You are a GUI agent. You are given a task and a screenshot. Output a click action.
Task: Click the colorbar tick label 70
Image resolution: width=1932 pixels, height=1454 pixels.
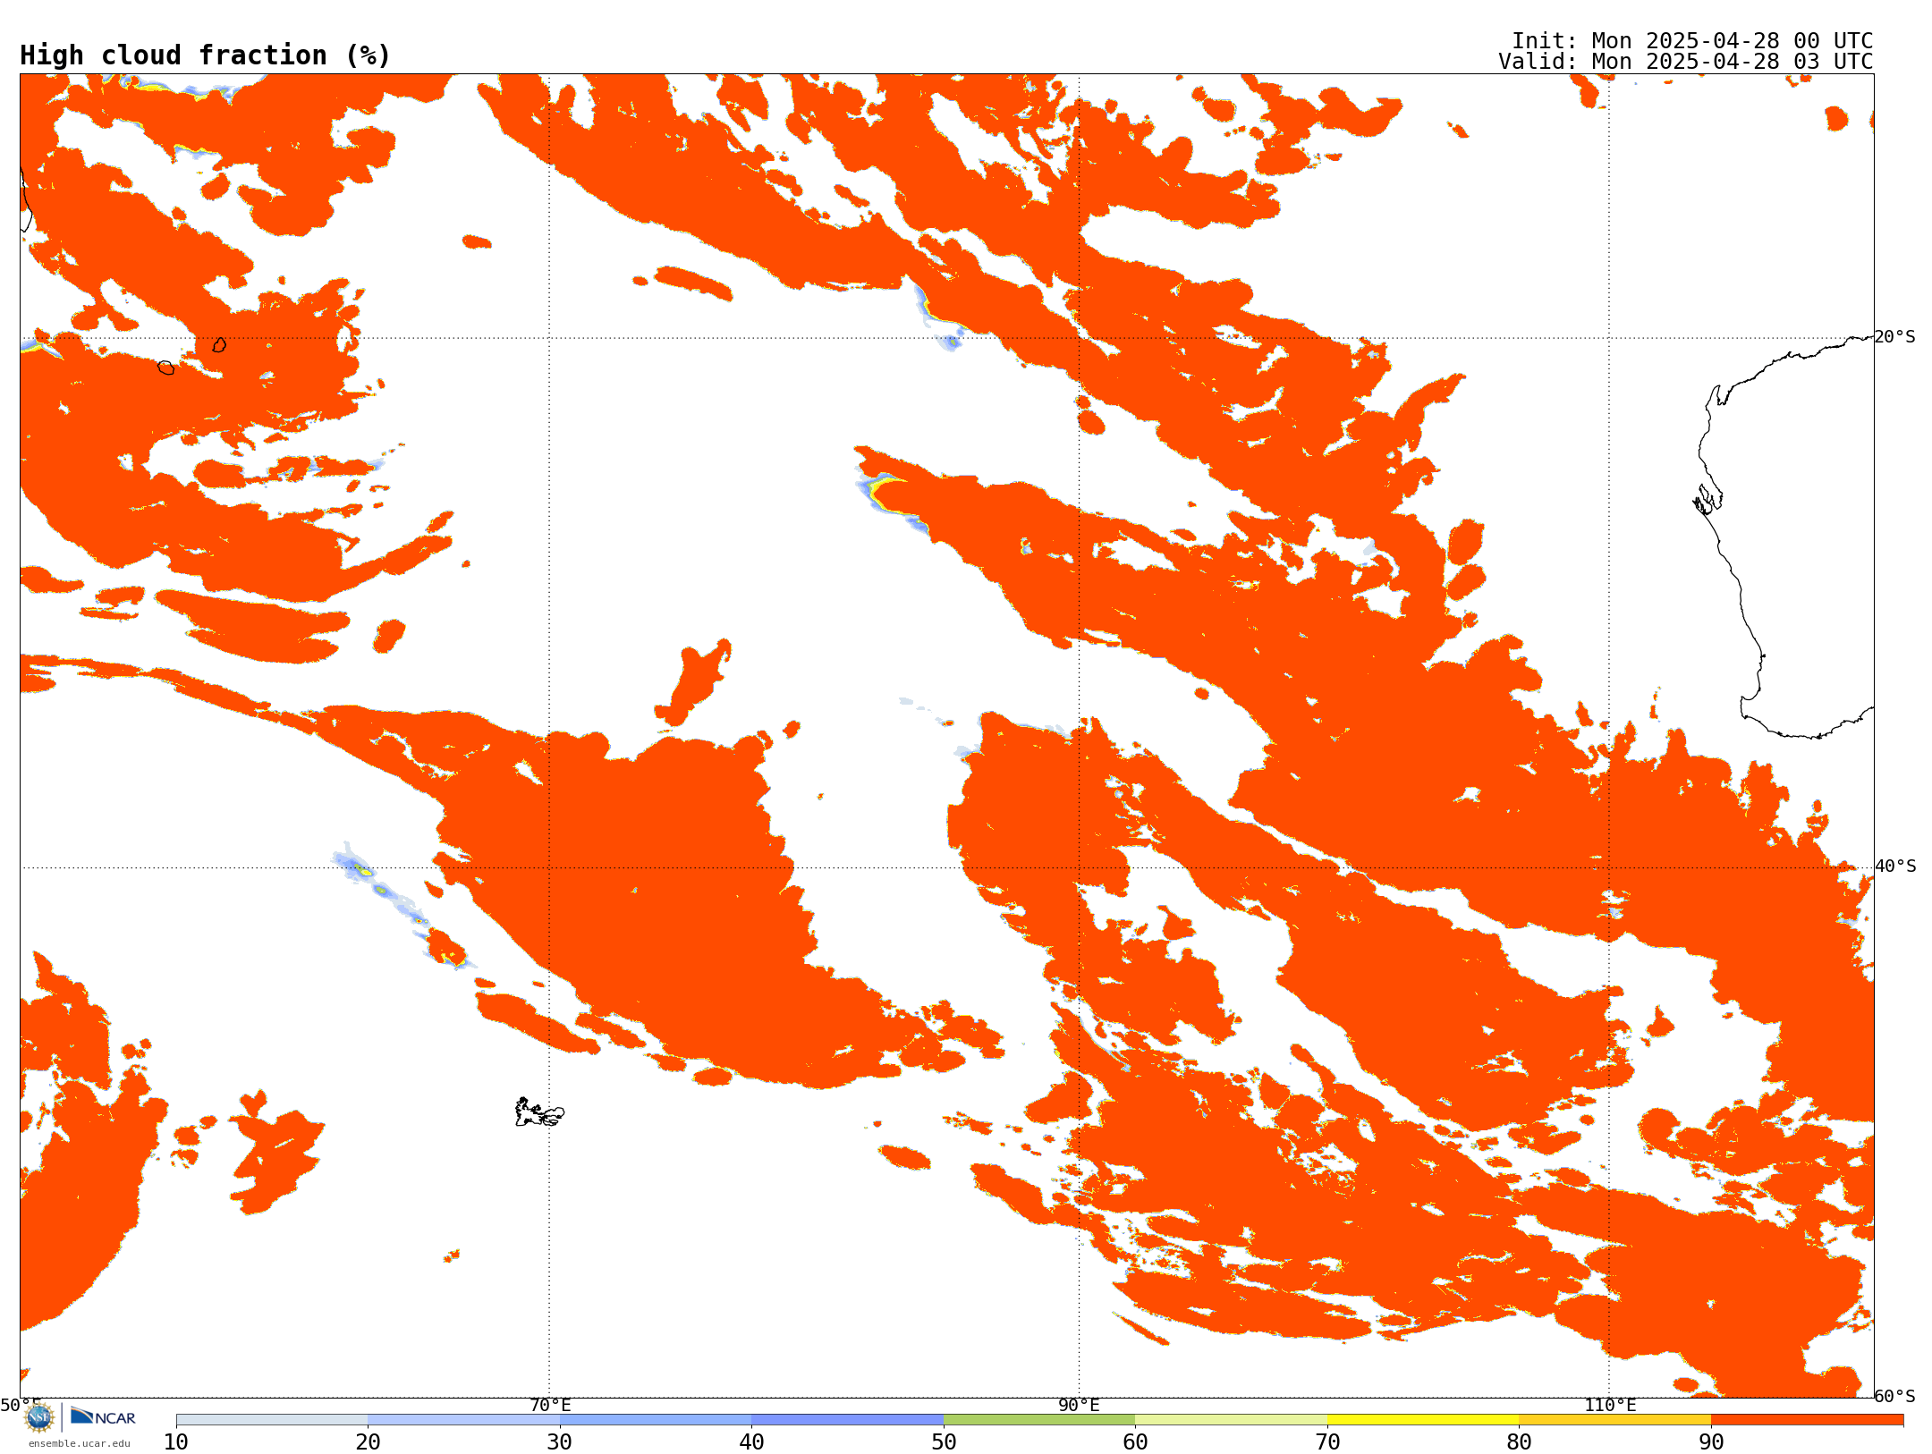click(x=1327, y=1441)
